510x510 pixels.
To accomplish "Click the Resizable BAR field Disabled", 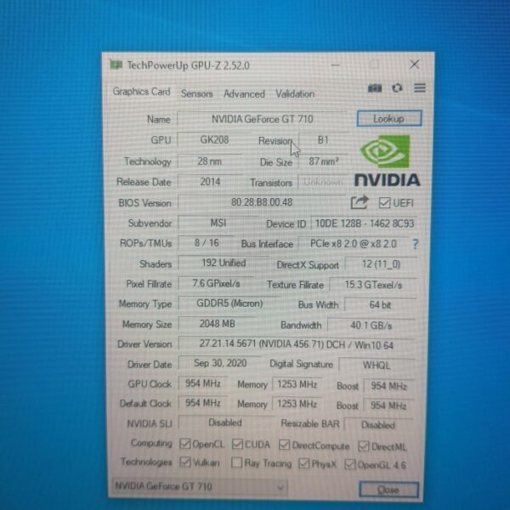I will [378, 425].
